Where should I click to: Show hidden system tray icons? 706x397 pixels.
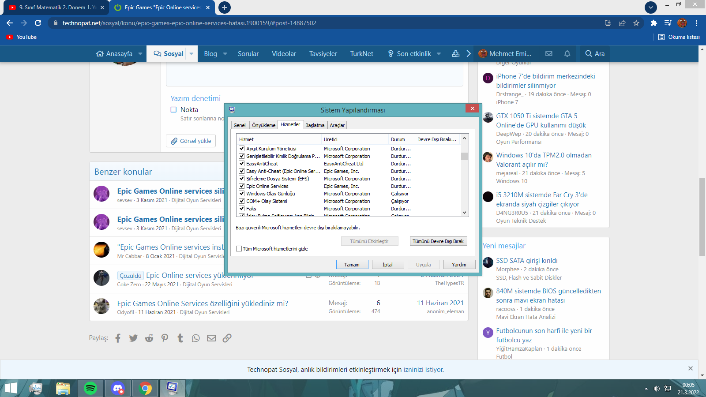point(646,389)
